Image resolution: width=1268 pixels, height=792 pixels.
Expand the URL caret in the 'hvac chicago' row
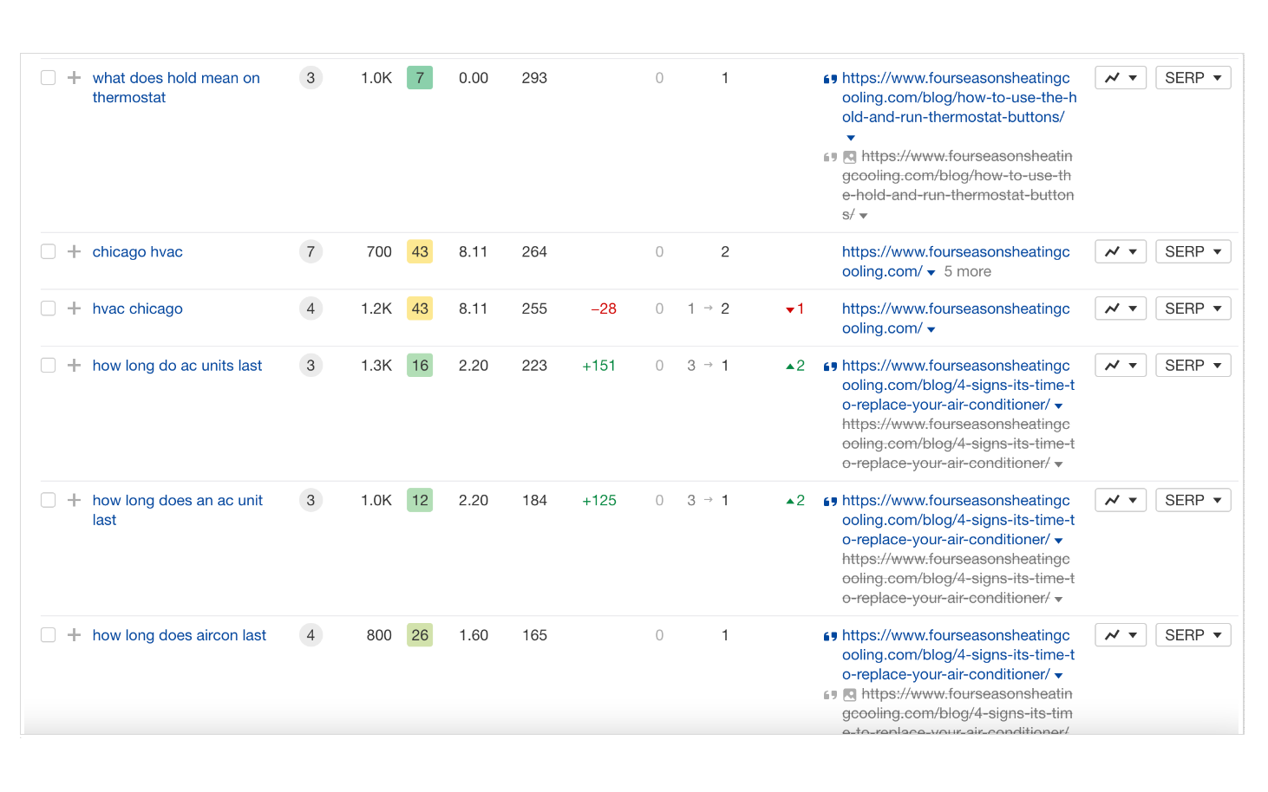[x=931, y=330]
